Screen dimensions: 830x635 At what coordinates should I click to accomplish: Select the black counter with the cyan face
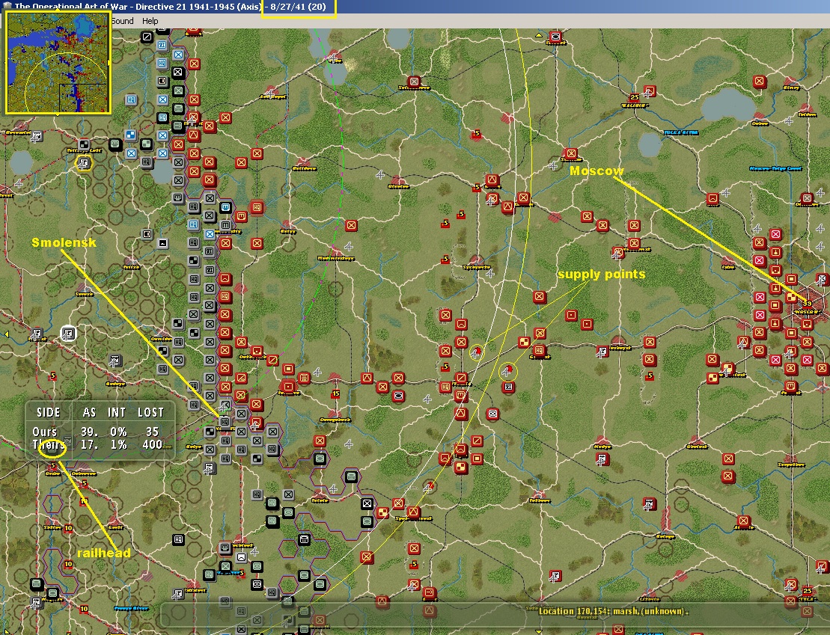226,207
